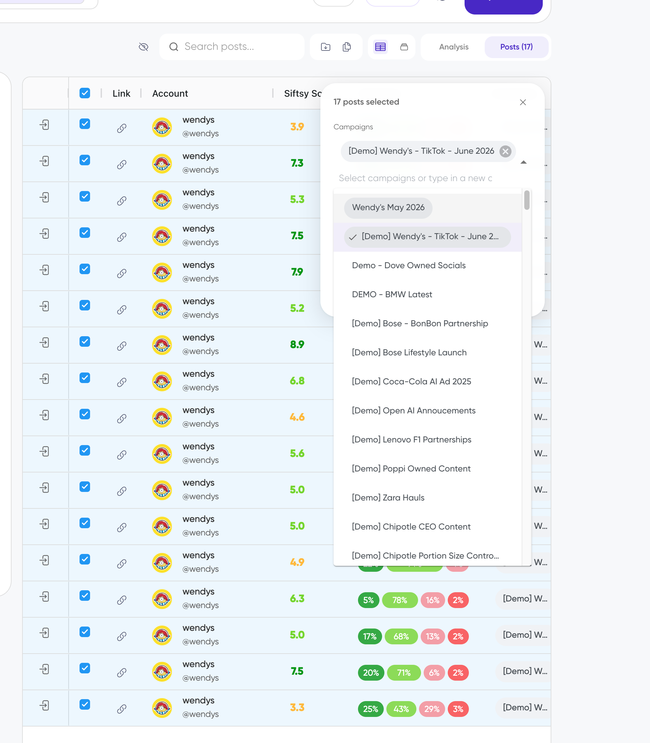Viewport: 650px width, 743px height.
Task: Select Wendy's May 2026 campaign option
Action: 388,208
